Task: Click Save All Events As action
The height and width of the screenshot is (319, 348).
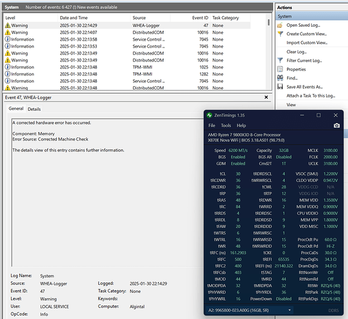Action: click(304, 87)
